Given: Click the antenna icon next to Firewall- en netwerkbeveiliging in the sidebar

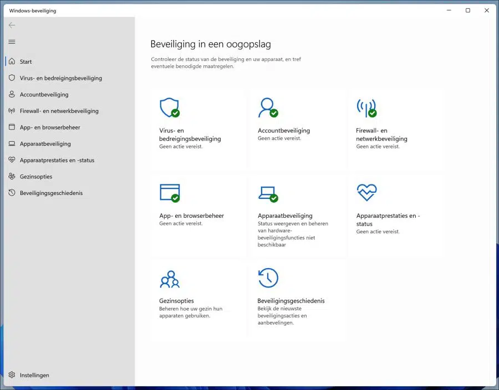Looking at the screenshot, I should tap(12, 111).
